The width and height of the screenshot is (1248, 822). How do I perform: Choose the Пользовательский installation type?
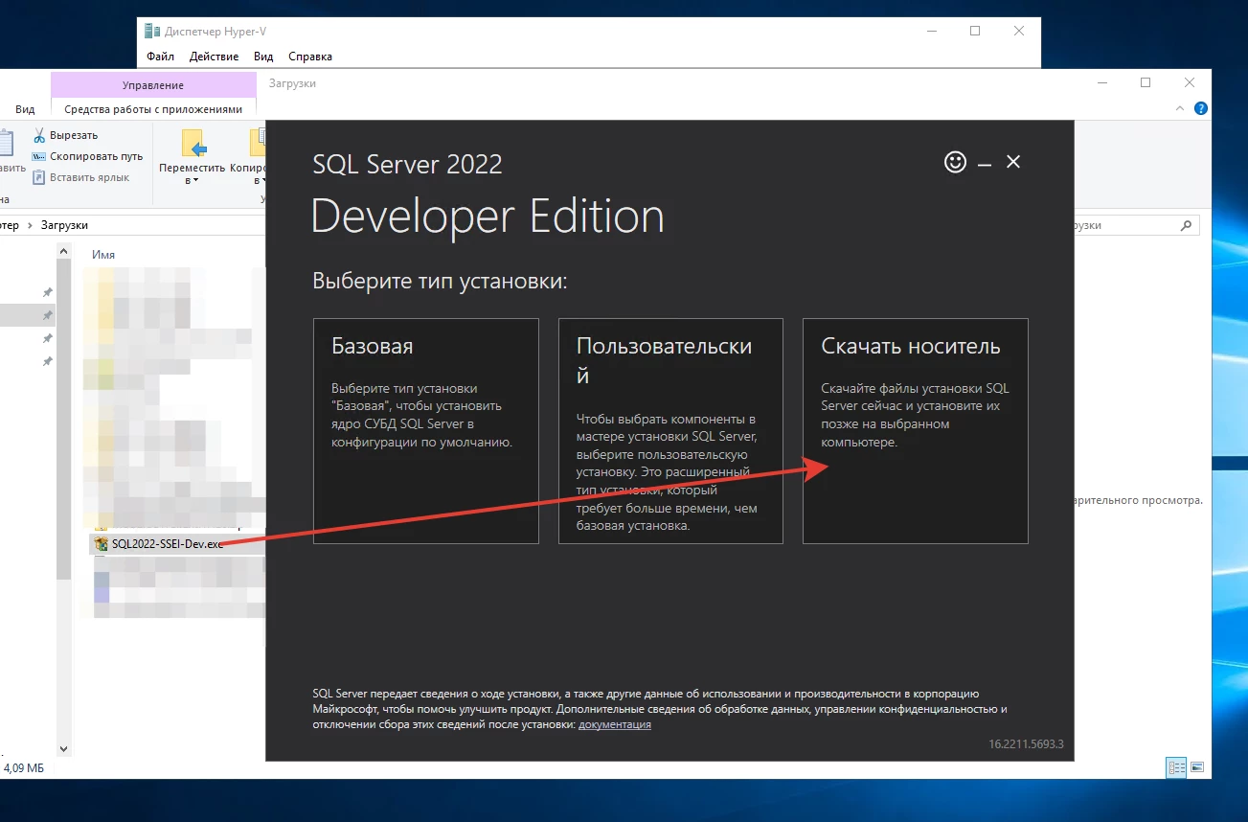670,430
